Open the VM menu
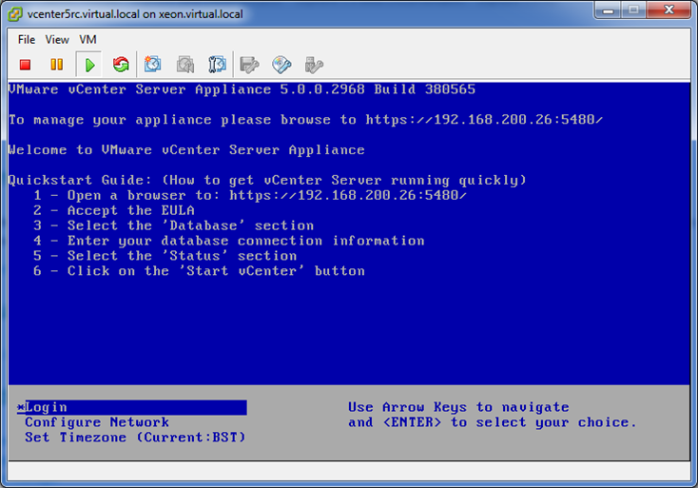Screen dimensions: 698x488 87,40
